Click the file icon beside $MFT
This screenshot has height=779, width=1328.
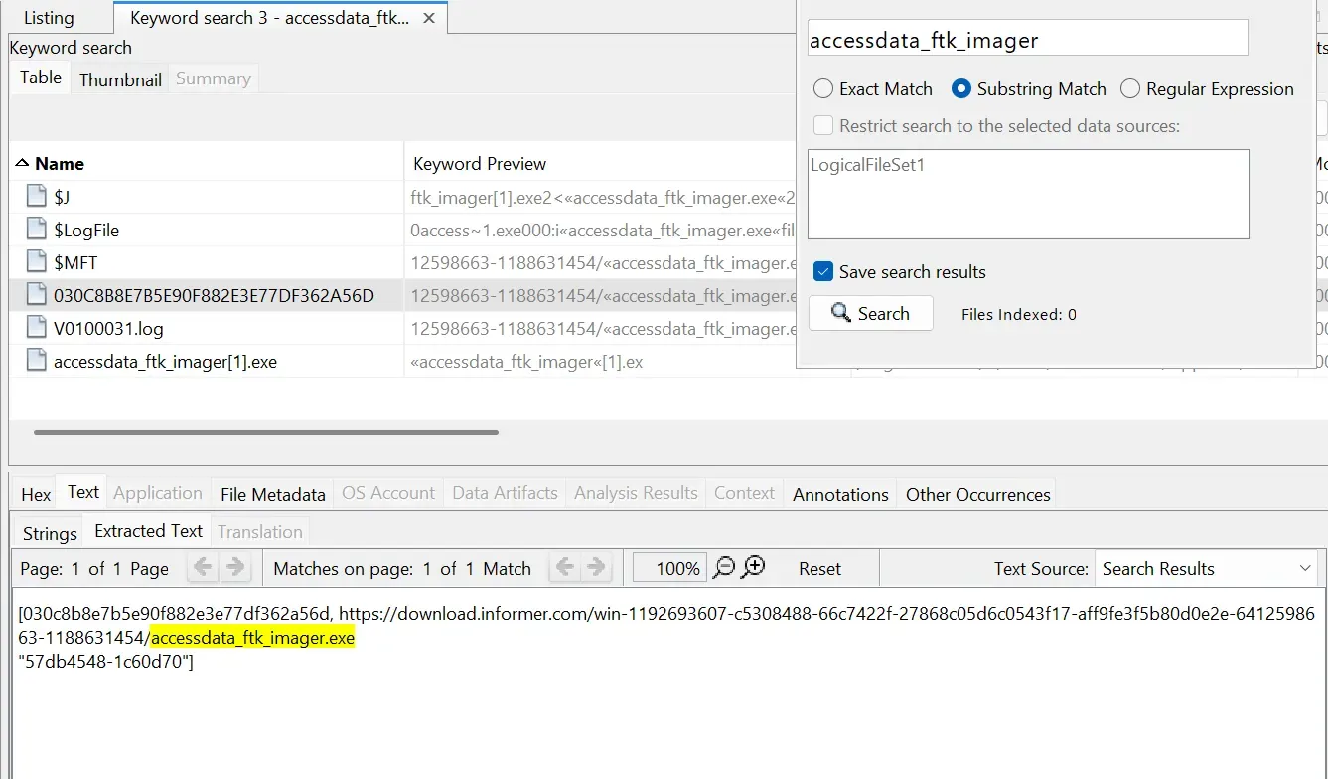point(36,262)
